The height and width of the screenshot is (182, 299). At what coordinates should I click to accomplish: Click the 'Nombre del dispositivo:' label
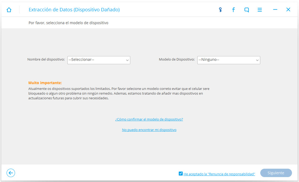46,59
